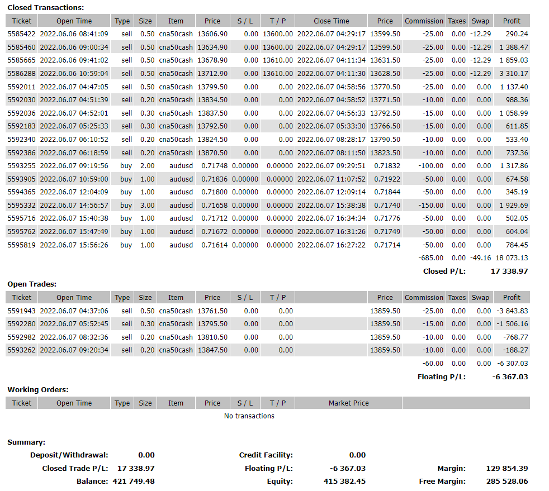The height and width of the screenshot is (491, 549).
Task: Click loss value -1 506.16
Action: pos(512,324)
